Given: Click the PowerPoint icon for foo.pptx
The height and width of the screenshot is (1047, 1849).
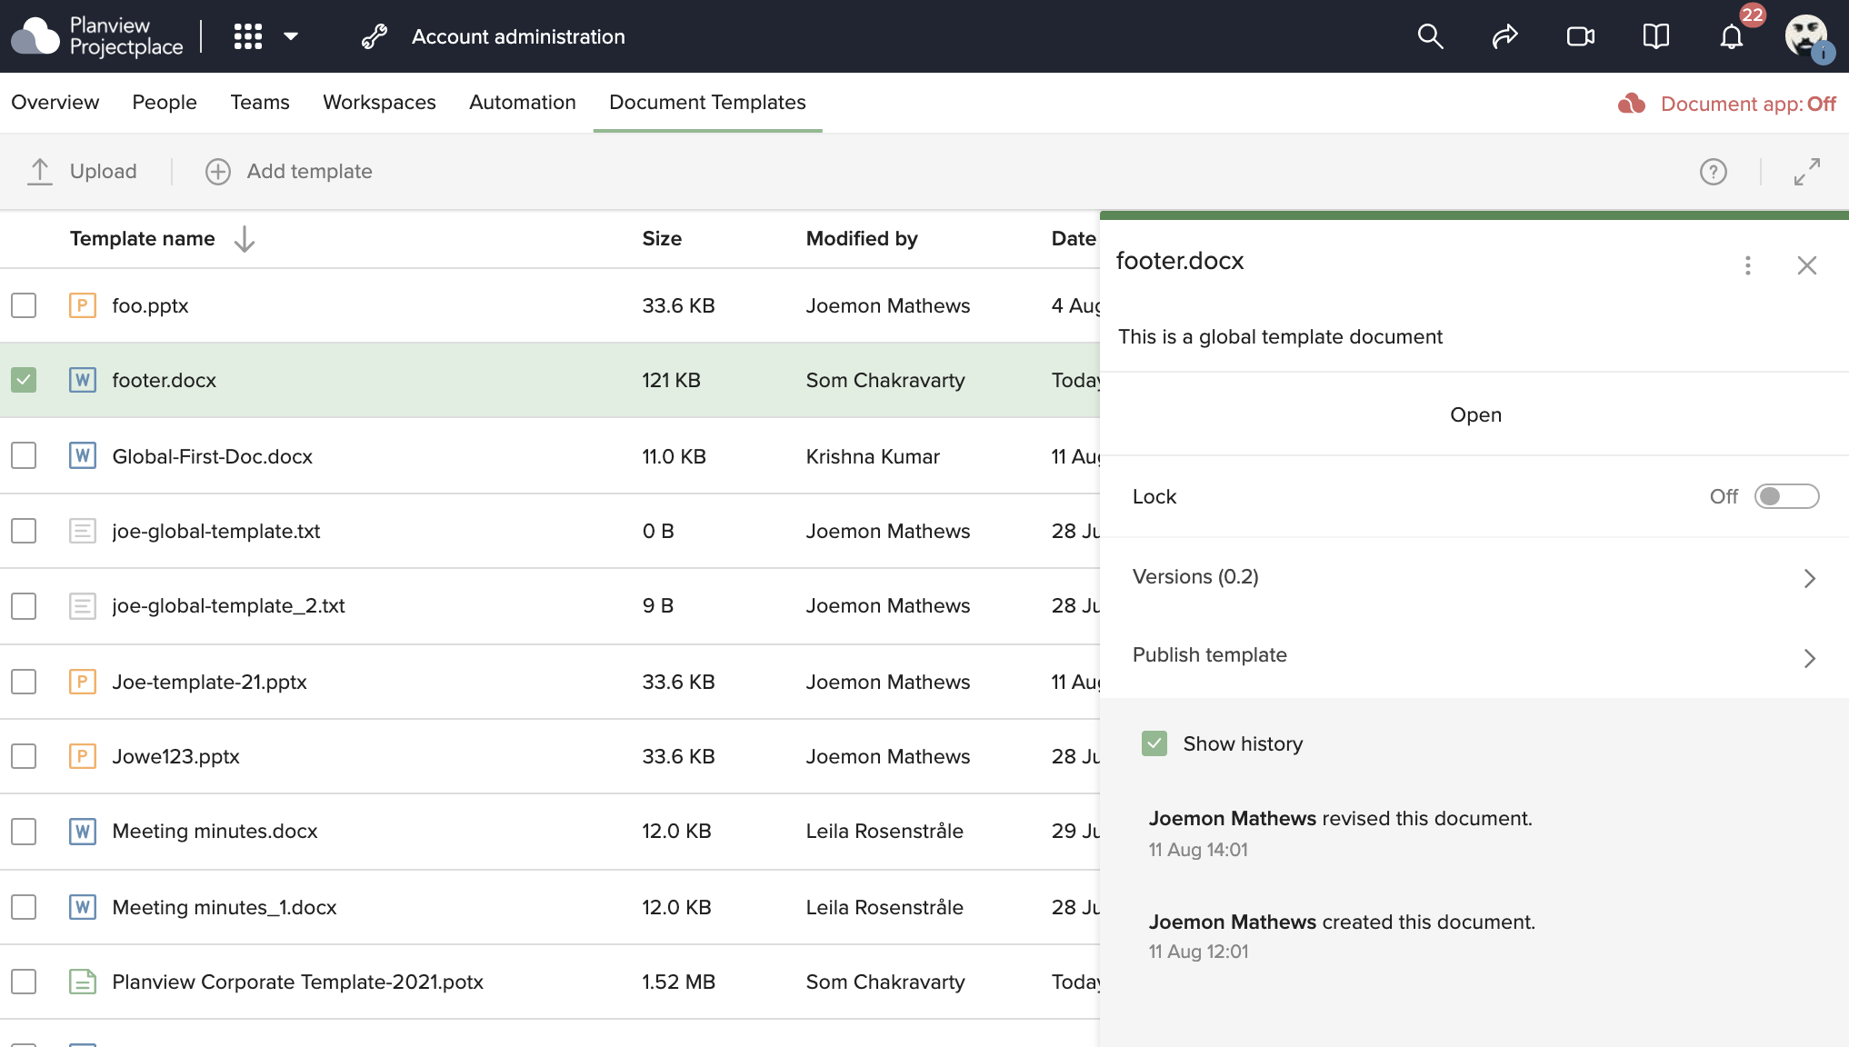Looking at the screenshot, I should 83,305.
